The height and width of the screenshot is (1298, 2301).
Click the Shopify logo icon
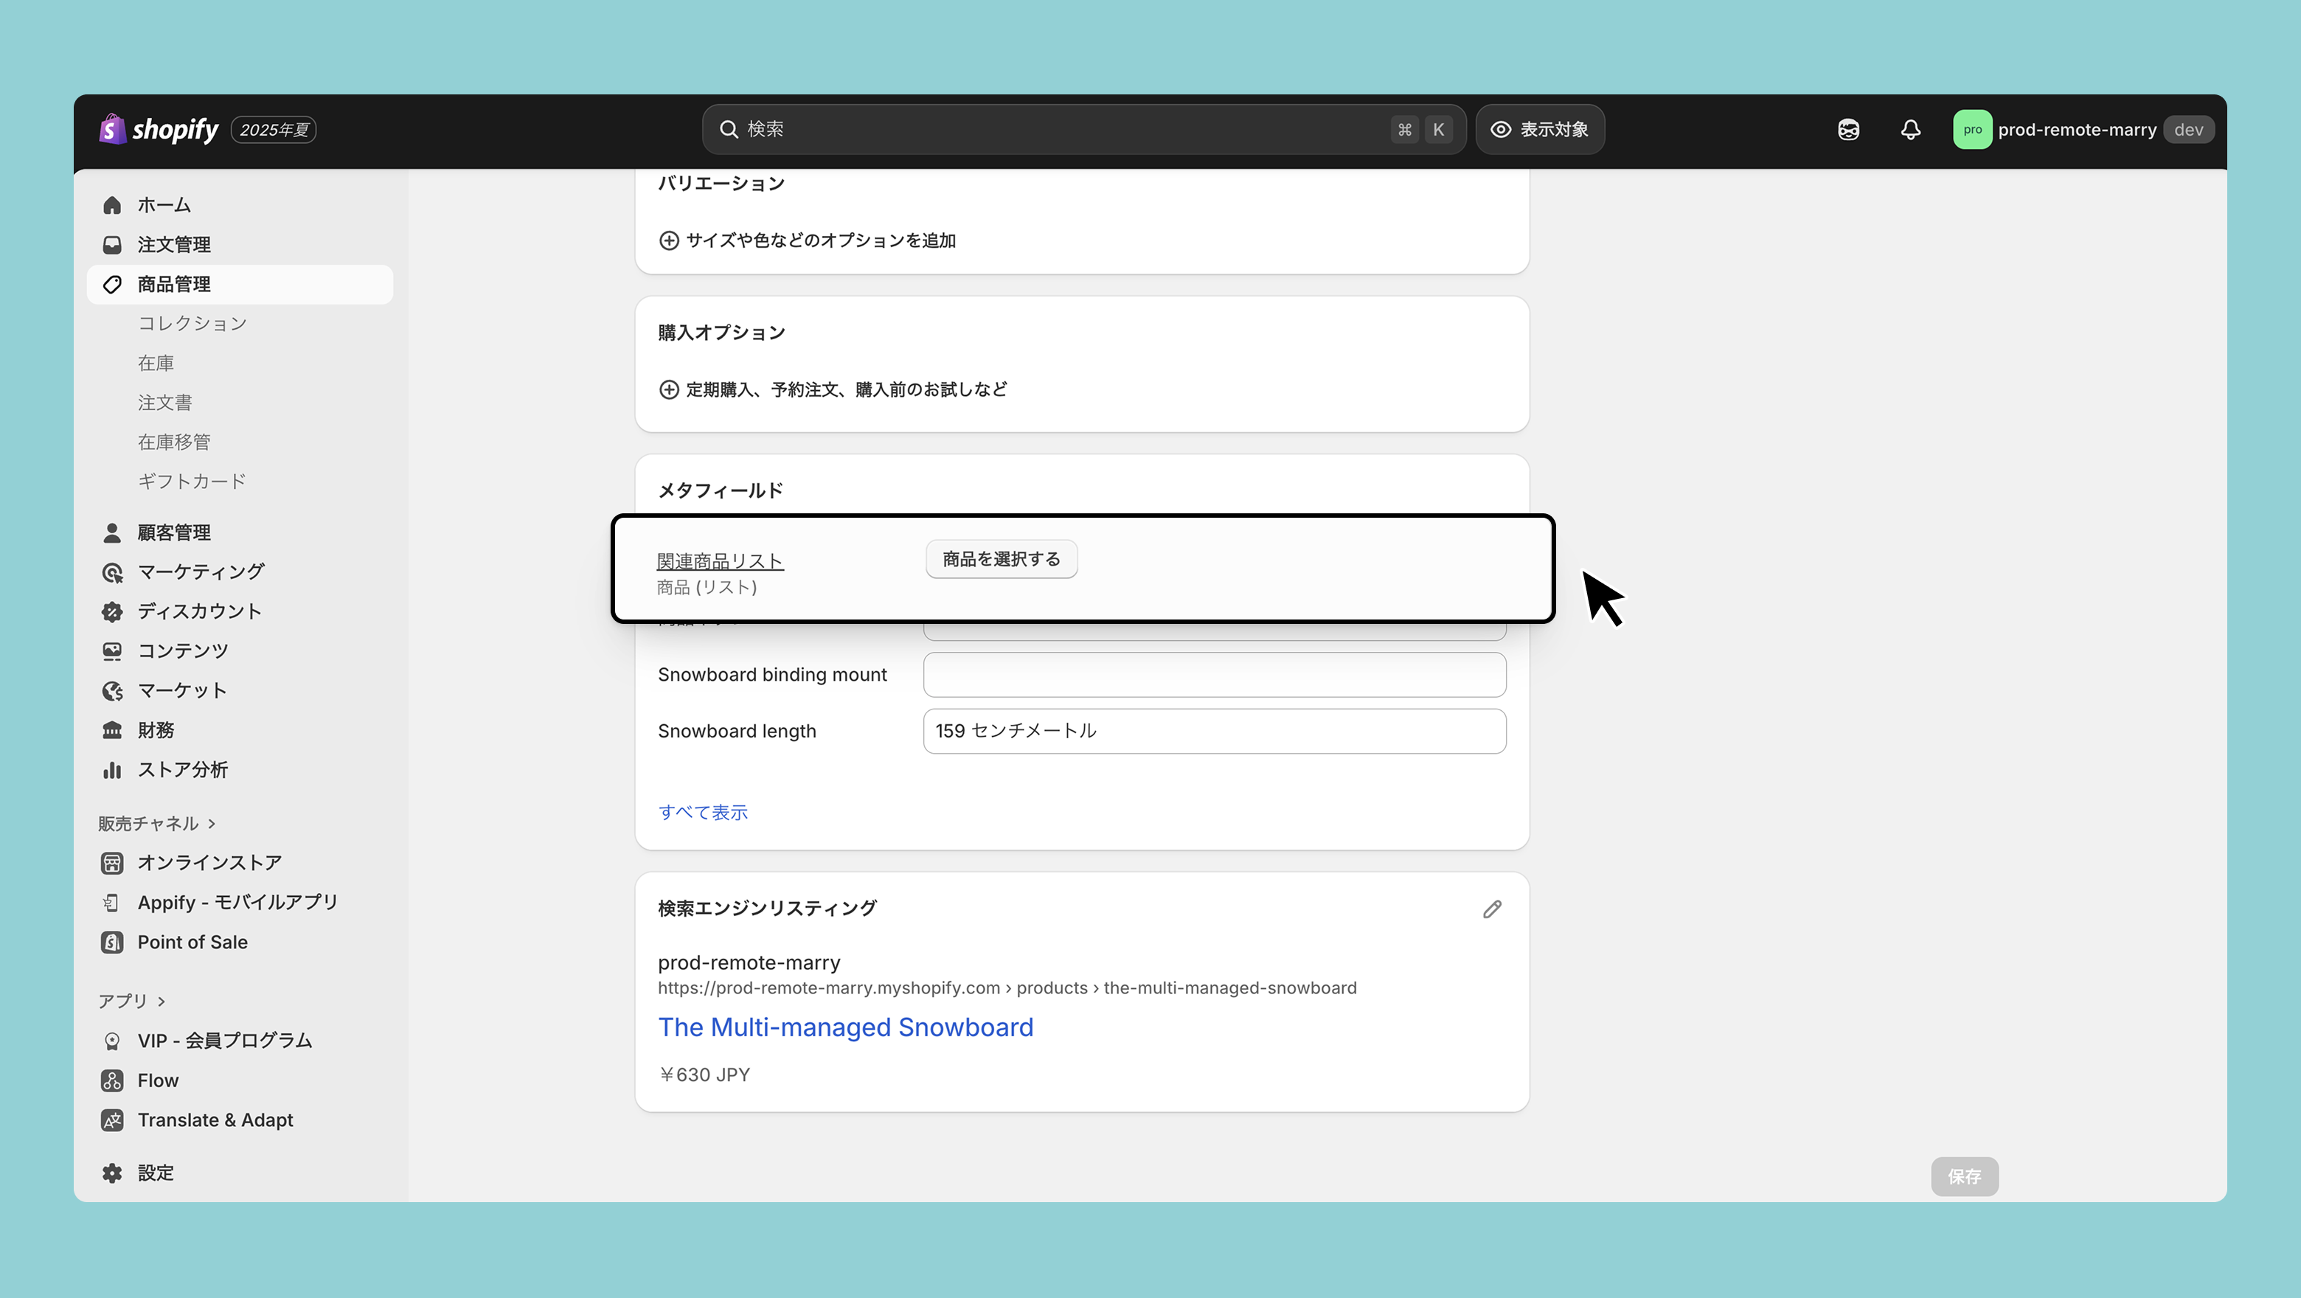pyautogui.click(x=111, y=130)
